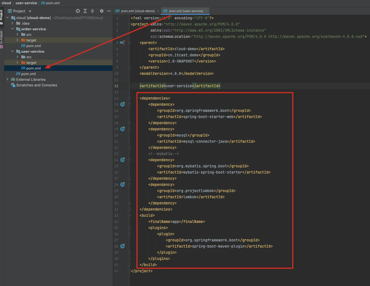The height and width of the screenshot is (286, 370).
Task: Click the Maven parent gutter icon on line 5
Action: (122, 43)
